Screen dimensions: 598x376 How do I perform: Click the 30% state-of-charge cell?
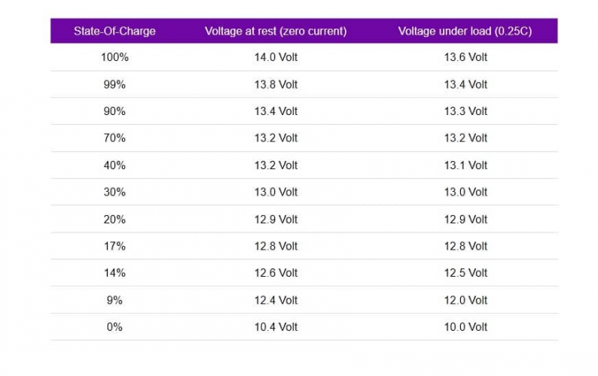tap(114, 193)
